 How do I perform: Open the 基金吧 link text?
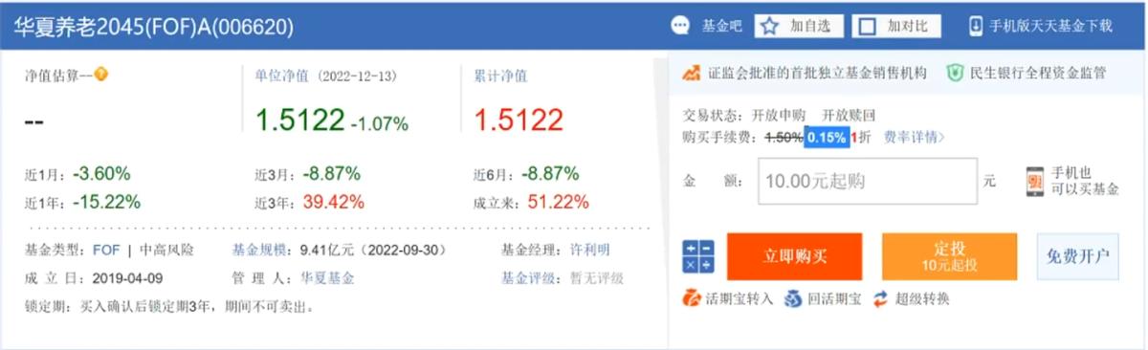pos(722,26)
